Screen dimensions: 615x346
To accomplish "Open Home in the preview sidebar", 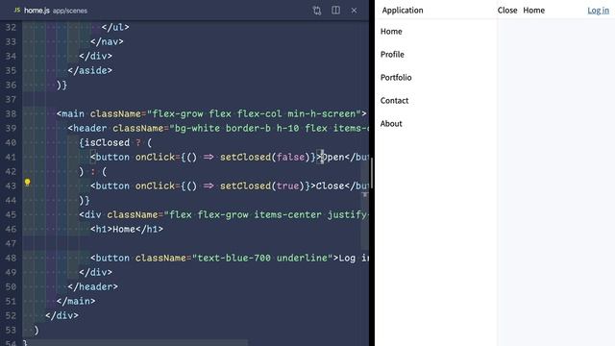I will pyautogui.click(x=391, y=32).
